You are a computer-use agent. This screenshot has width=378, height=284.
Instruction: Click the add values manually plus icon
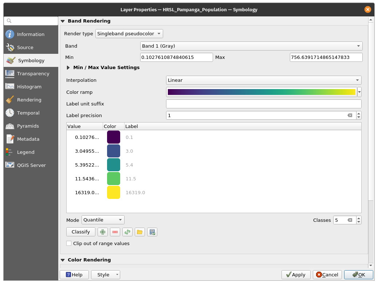coord(103,232)
